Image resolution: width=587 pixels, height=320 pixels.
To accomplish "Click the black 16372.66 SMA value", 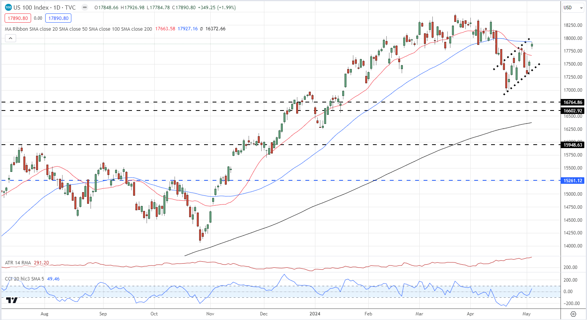I will (215, 29).
